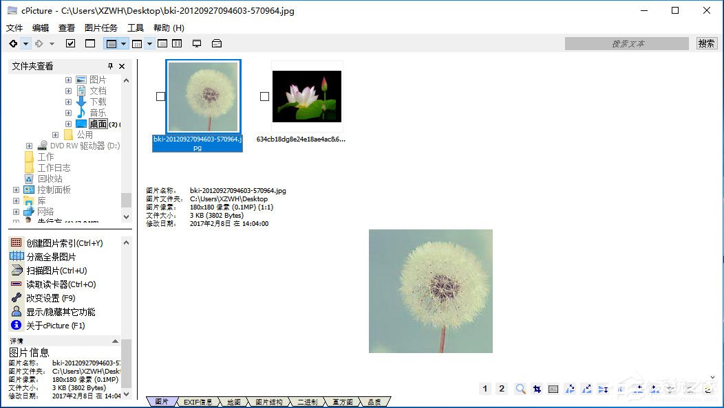The image size is (724, 408).
Task: Click the select-all checkmark toolbar icon
Action: click(71, 43)
